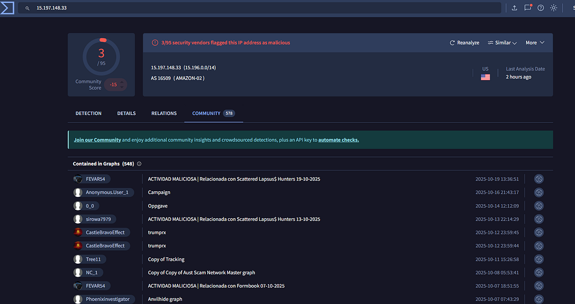The height and width of the screenshot is (304, 575).
Task: Expand the More dropdown
Action: (x=535, y=43)
